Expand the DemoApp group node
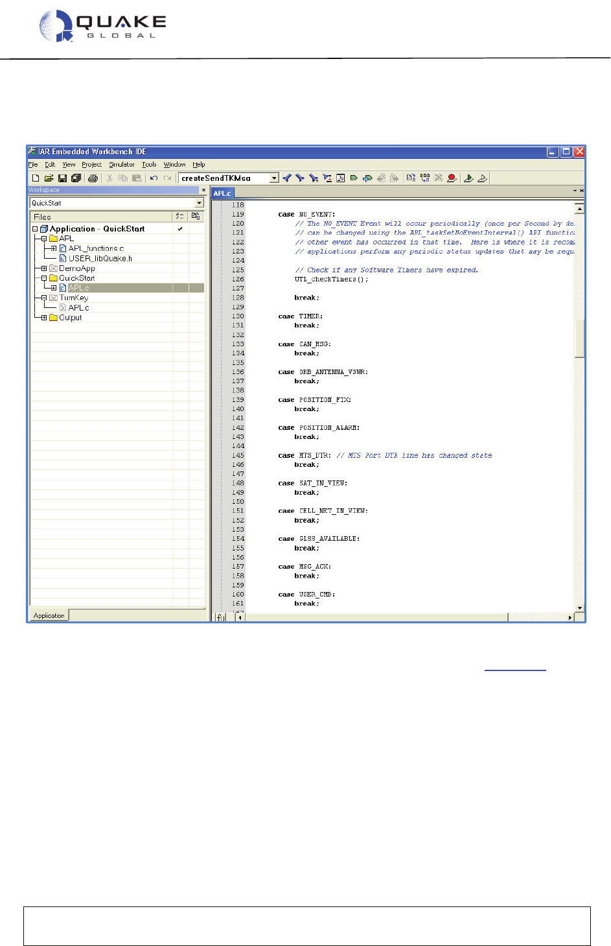Image resolution: width=611 pixels, height=946 pixels. pos(44,268)
